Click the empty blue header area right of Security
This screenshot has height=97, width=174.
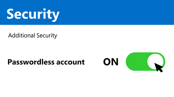[x=117, y=12]
